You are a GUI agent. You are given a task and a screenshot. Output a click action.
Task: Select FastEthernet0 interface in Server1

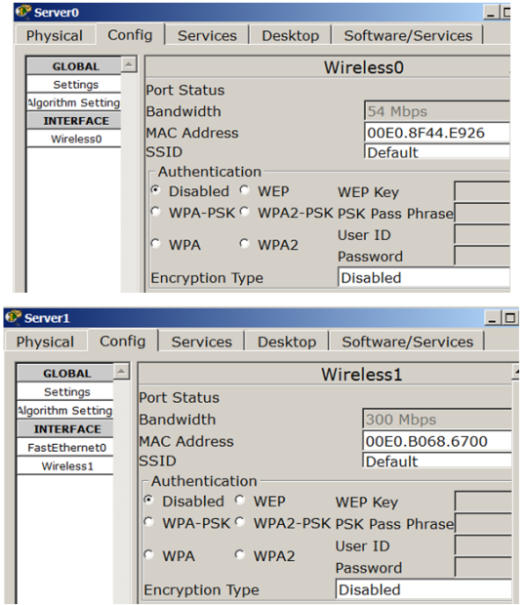[x=66, y=447]
